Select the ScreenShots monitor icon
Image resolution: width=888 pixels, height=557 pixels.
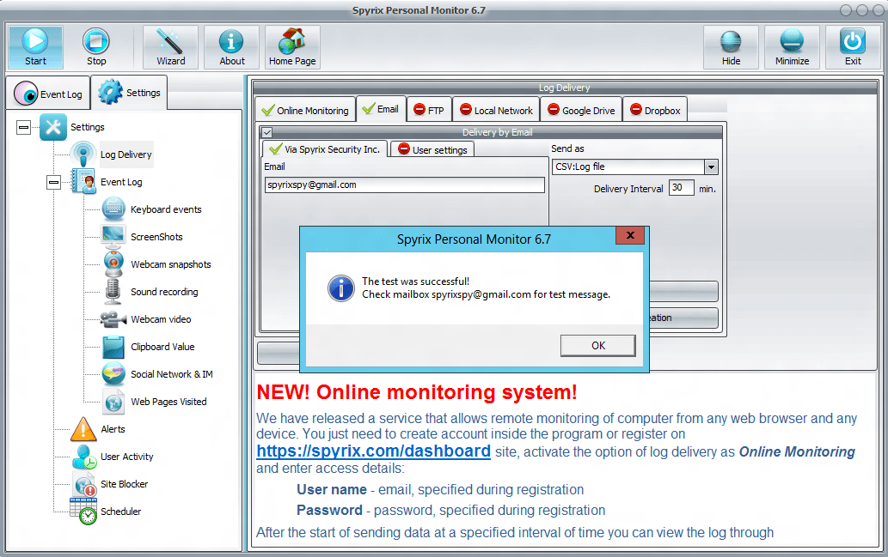(113, 236)
